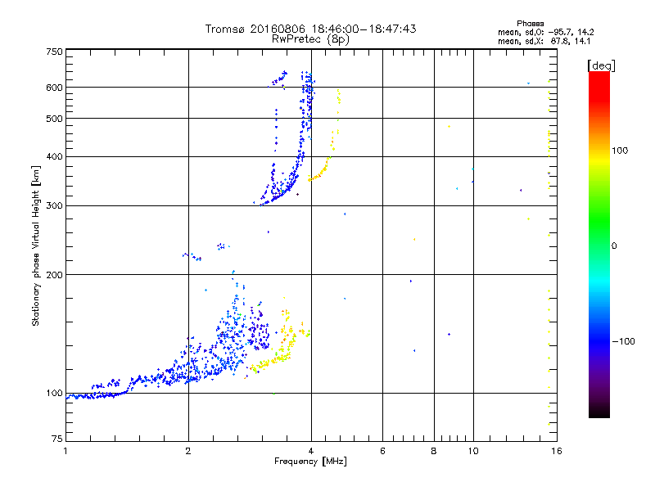Image resolution: width=655 pixels, height=491 pixels.
Task: Click the x-axis tick label '4'
Action: click(311, 451)
